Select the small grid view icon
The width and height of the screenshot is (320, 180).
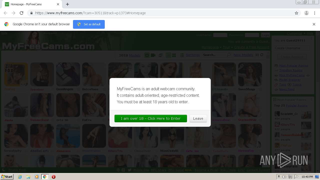tap(168, 55)
